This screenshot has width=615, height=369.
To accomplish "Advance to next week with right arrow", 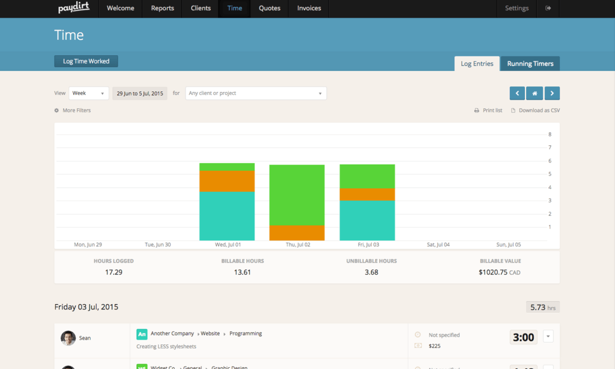I will pyautogui.click(x=552, y=93).
